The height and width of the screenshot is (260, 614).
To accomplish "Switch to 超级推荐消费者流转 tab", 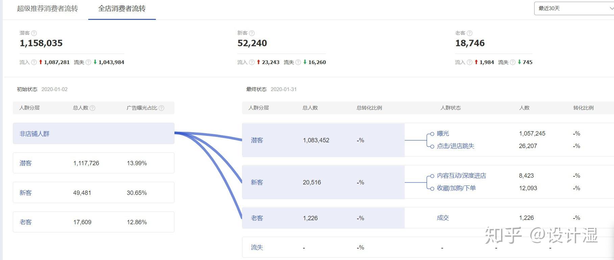I will (x=47, y=9).
